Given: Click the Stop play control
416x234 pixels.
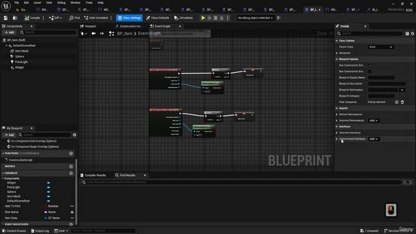Looking at the screenshot, I should click(x=215, y=18).
